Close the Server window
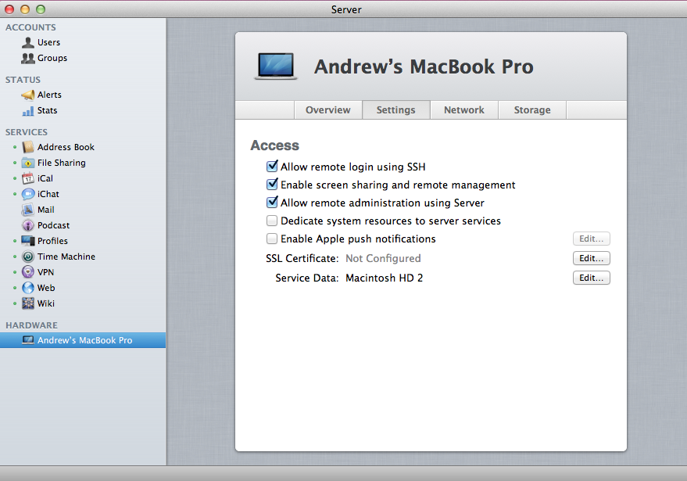The height and width of the screenshot is (481, 687). 9,9
